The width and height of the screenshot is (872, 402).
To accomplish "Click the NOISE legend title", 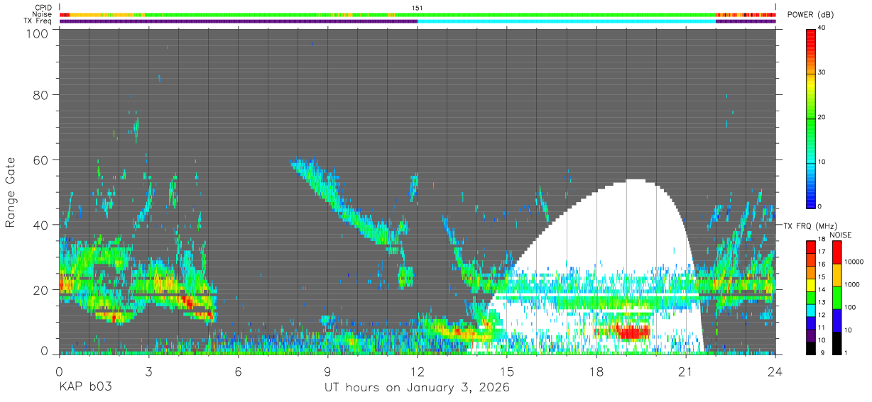I will pyautogui.click(x=840, y=235).
